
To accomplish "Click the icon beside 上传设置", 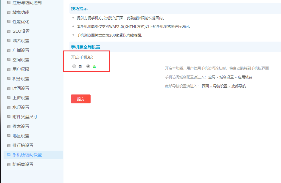I will pyautogui.click(x=9, y=97).
